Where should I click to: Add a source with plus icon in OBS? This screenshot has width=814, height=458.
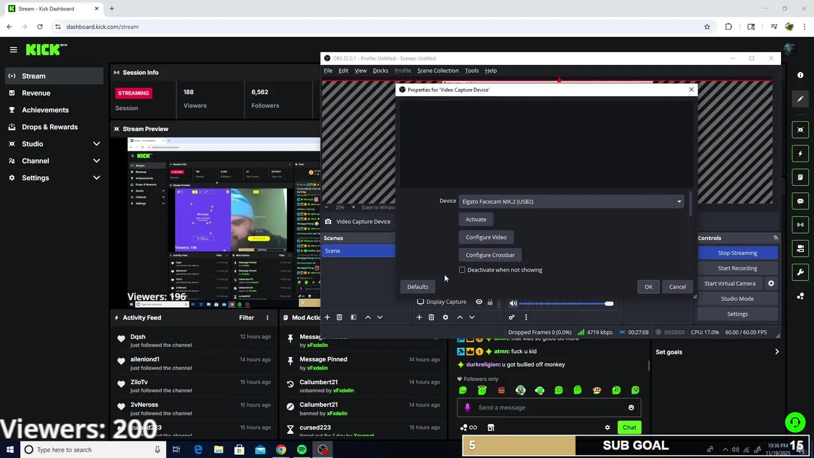pyautogui.click(x=419, y=317)
